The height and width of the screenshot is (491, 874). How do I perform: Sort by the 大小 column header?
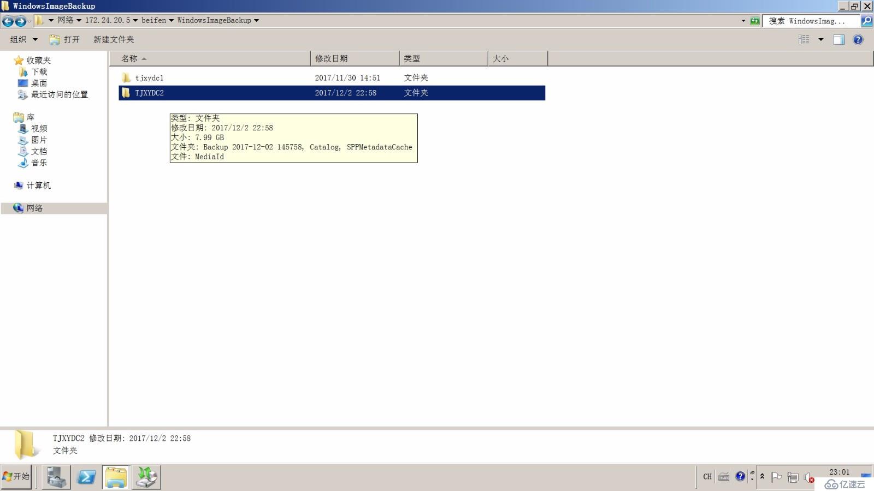517,58
